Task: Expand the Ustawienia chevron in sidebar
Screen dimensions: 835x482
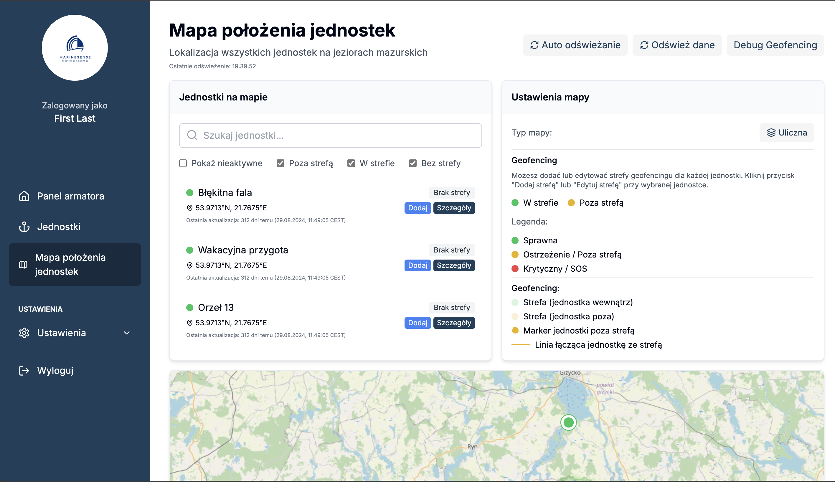Action: [127, 333]
